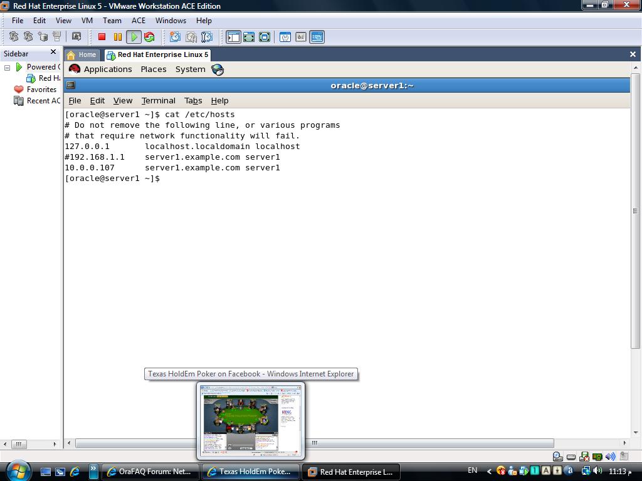Click the horizontal scrollbar below the VM
The height and width of the screenshot is (481, 642).
[x=313, y=443]
